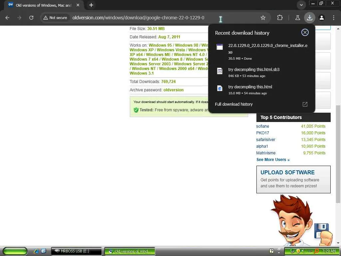Open try decompiling this.html.sb3 download
Image resolution: width=341 pixels, height=256 pixels.
(x=262, y=72)
